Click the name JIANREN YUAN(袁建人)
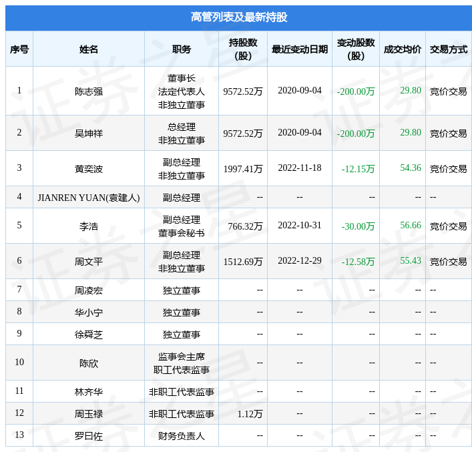The height and width of the screenshot is (452, 472). (89, 198)
